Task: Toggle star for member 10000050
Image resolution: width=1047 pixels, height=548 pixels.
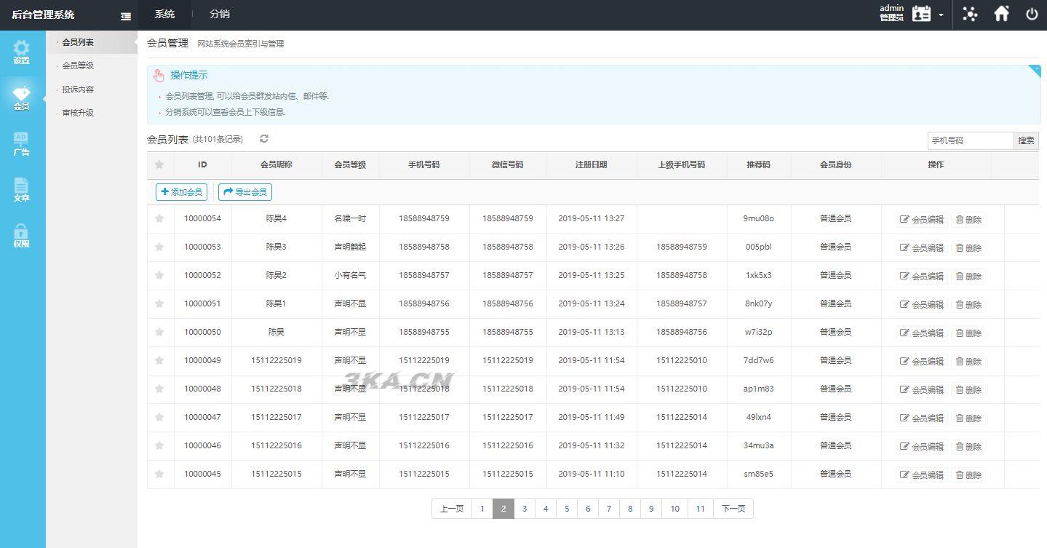Action: point(159,332)
